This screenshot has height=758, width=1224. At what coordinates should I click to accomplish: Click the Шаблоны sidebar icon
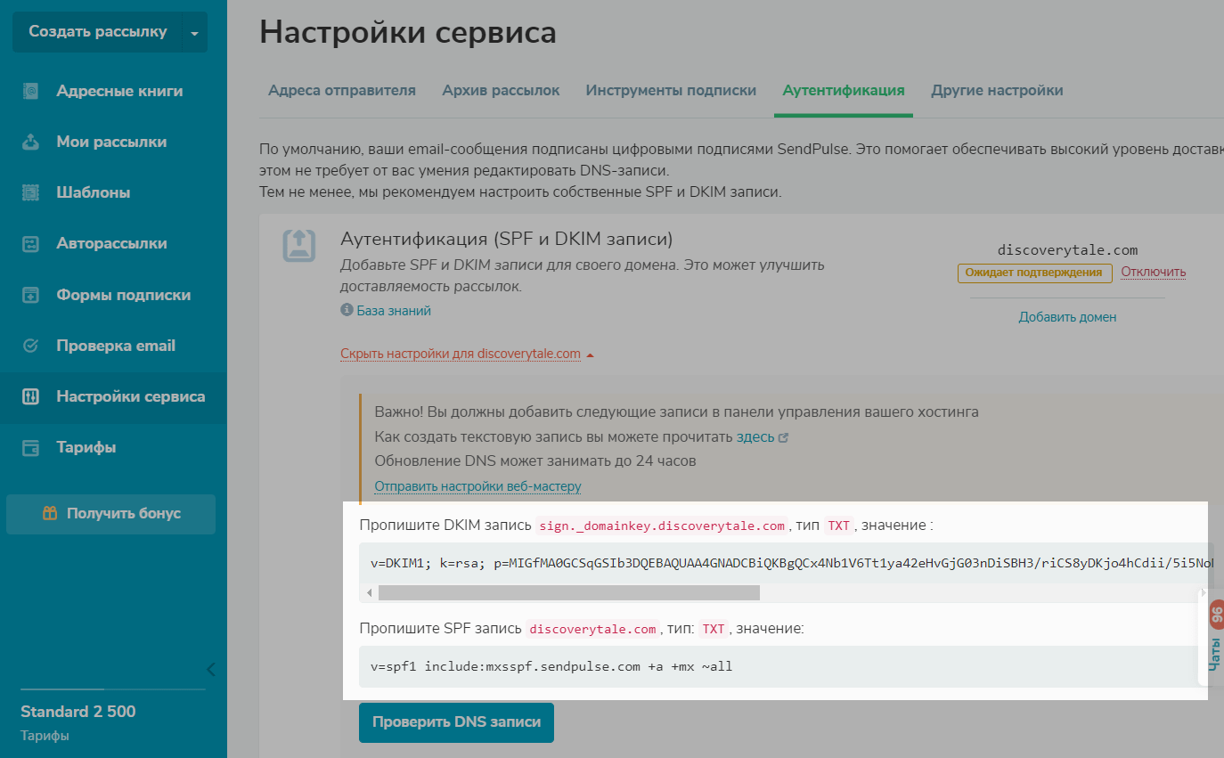pos(31,192)
